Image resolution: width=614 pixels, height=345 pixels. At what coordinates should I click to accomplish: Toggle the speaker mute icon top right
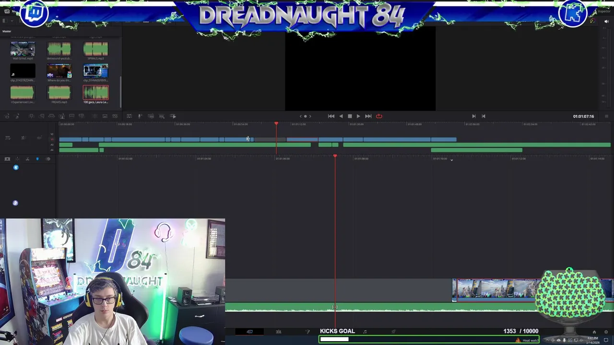coord(606,21)
